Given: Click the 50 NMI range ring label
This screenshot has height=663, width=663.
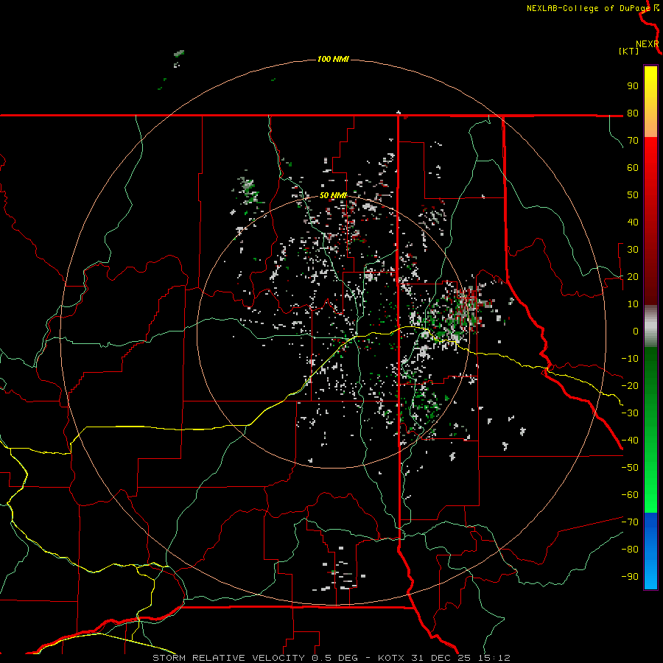Looking at the screenshot, I should click(333, 195).
